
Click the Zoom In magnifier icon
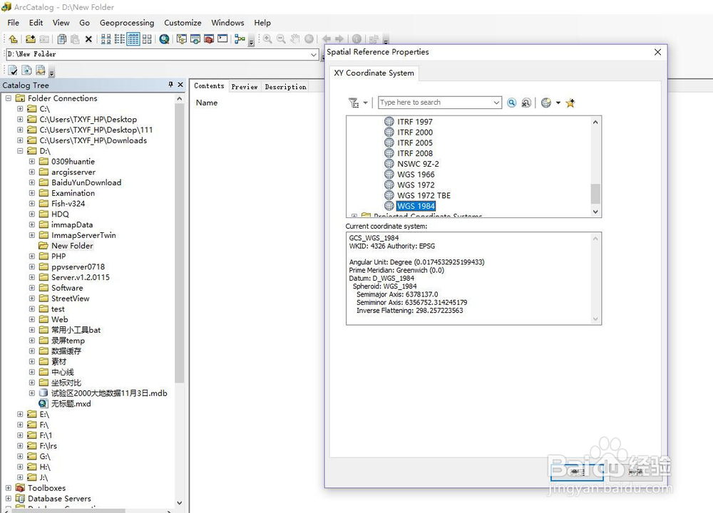267,39
